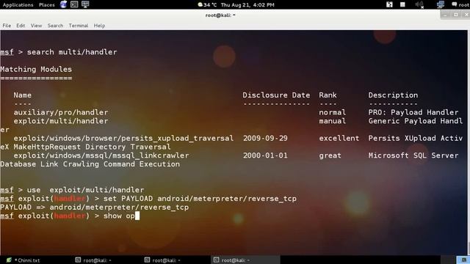This screenshot has height=264, width=470.
Task: Click the weather indicator showing 34 °C
Action: coord(207,5)
